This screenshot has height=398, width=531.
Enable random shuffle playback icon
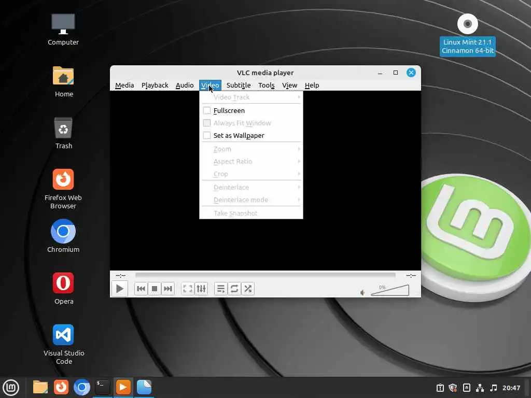[248, 289]
